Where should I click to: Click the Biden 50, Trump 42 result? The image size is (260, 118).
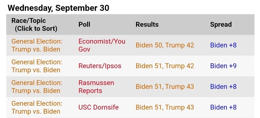point(165,45)
